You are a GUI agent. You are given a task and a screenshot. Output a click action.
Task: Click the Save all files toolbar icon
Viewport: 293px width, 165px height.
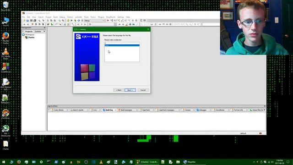coord(35,20)
